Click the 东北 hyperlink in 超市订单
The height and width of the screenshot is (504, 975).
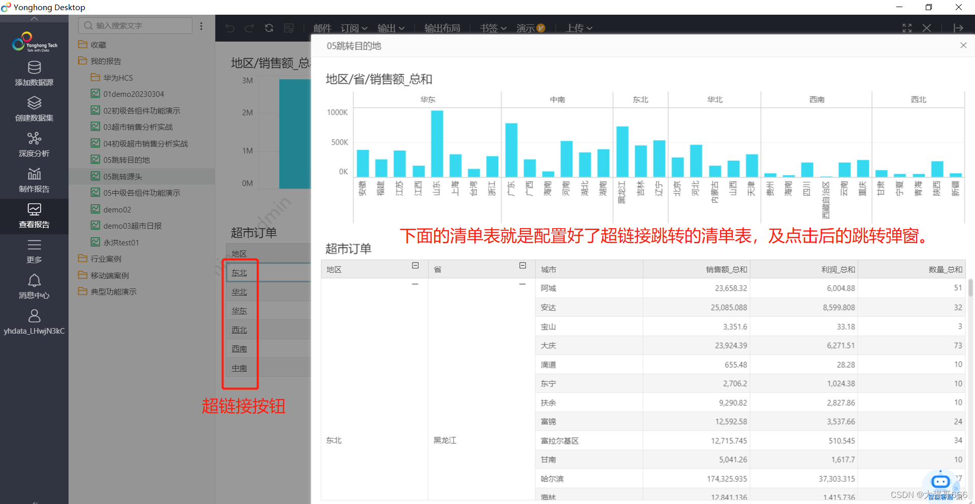pos(239,273)
